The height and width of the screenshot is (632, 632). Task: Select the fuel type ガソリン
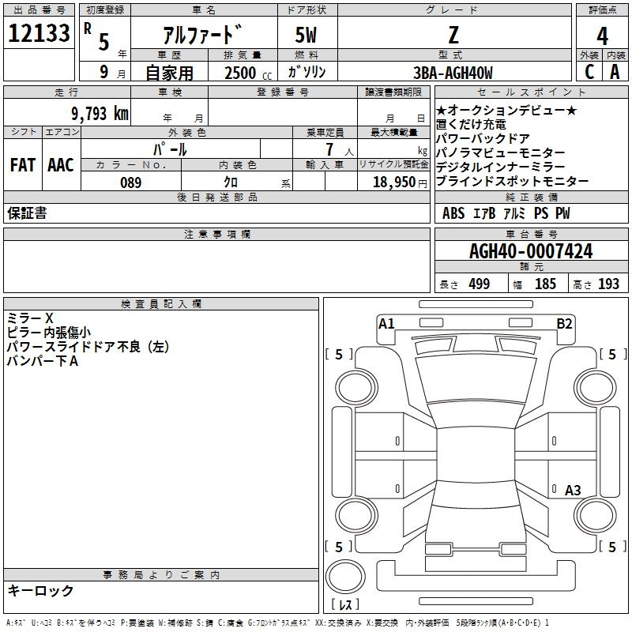(307, 72)
